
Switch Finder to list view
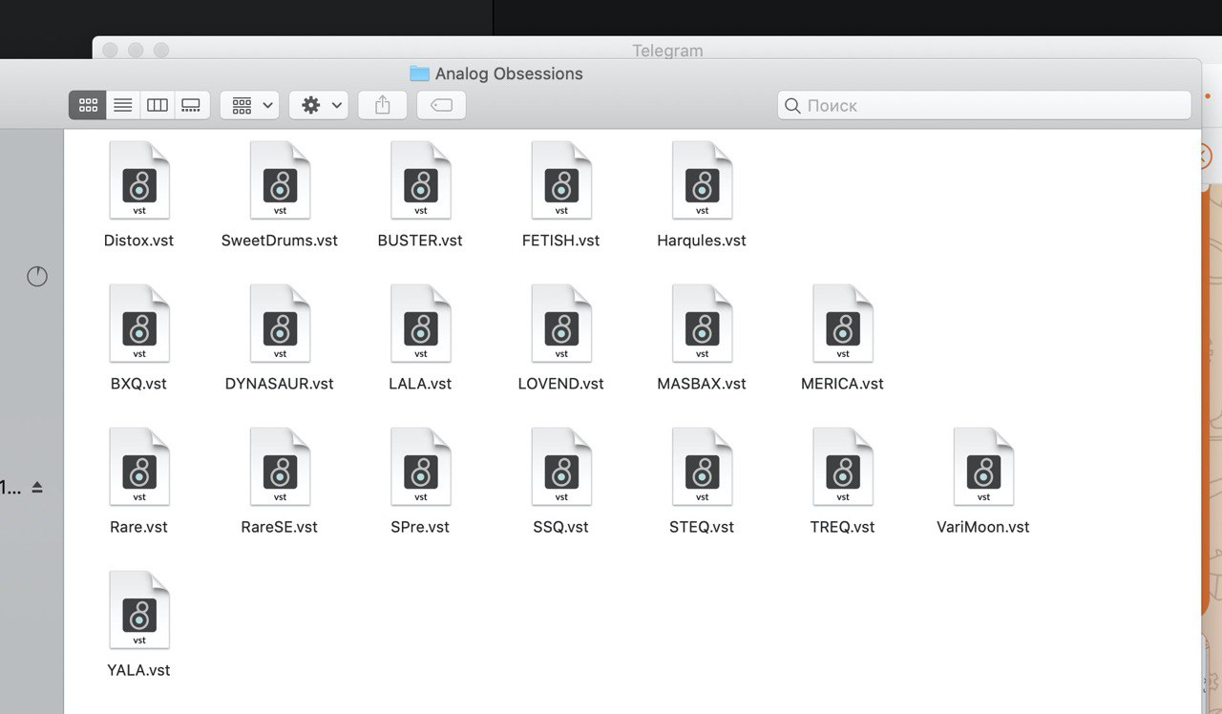123,105
